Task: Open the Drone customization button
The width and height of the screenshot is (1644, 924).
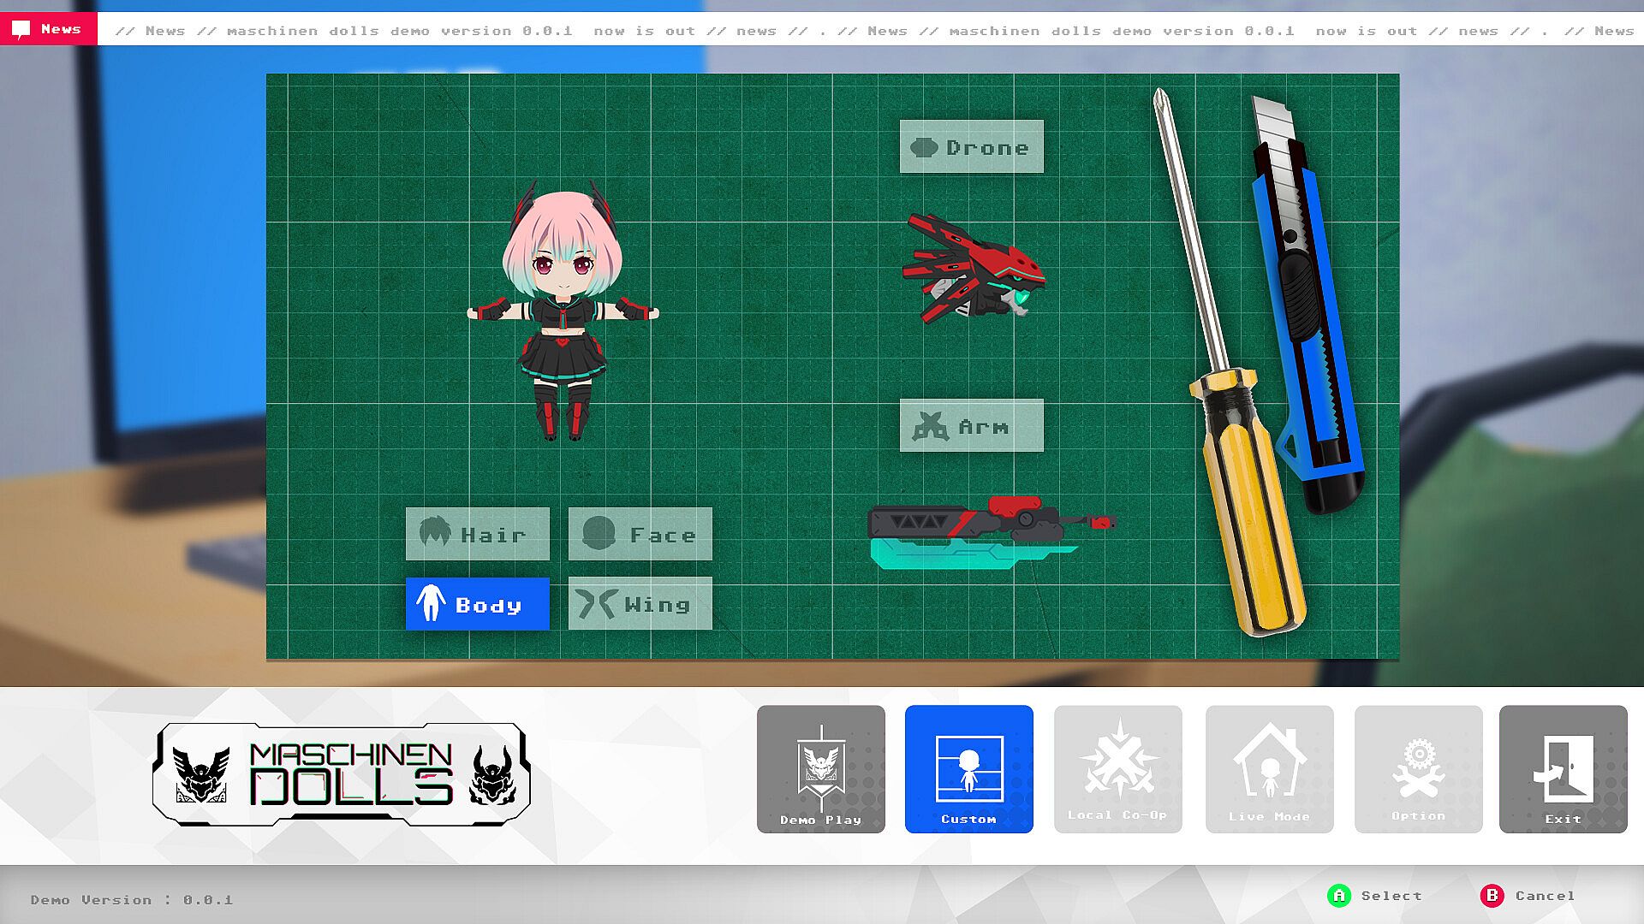Action: [971, 146]
